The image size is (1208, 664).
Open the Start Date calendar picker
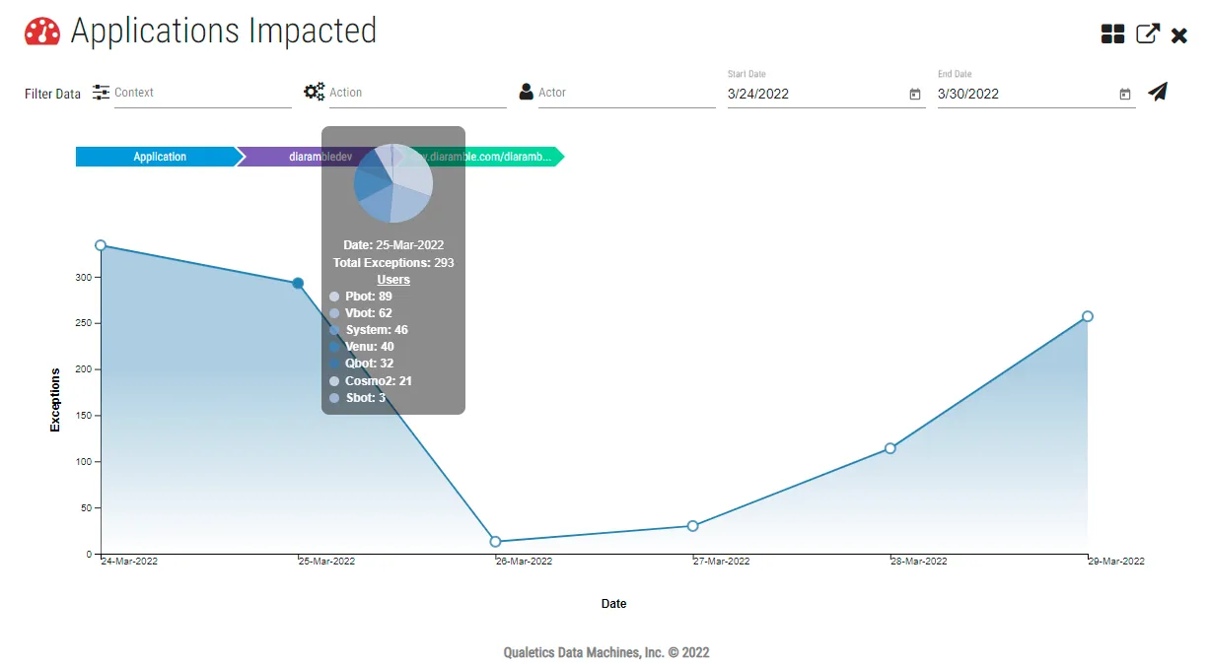(x=914, y=95)
